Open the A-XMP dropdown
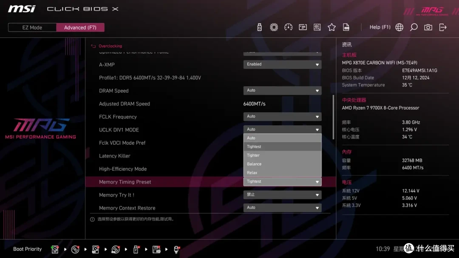This screenshot has height=258, width=459. click(x=282, y=65)
